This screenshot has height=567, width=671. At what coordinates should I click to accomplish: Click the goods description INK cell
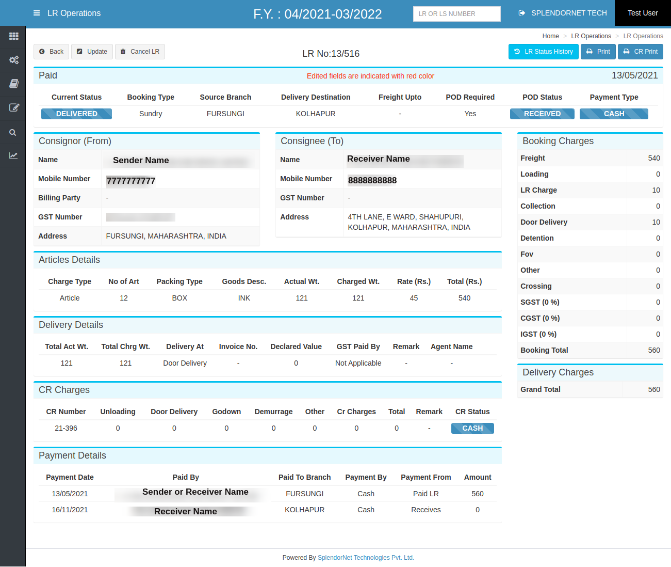click(x=244, y=298)
